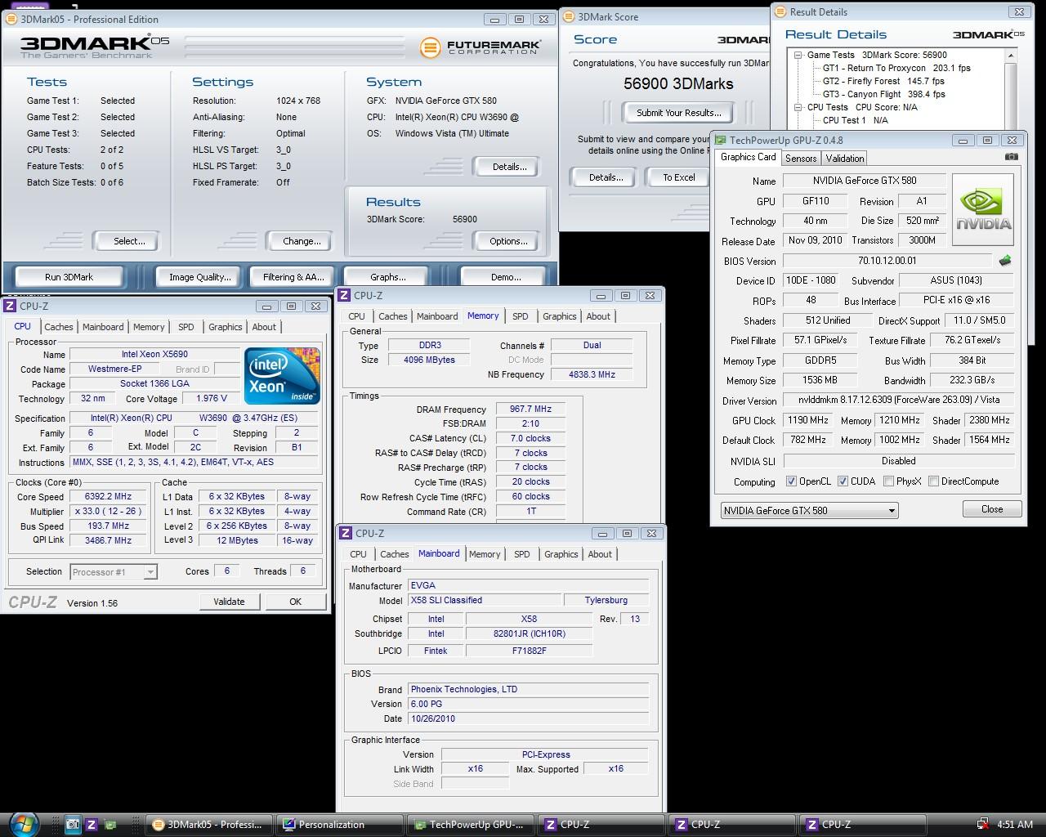Click the Result Details window title icon
Viewport: 1046px width, 837px height.
(x=780, y=12)
